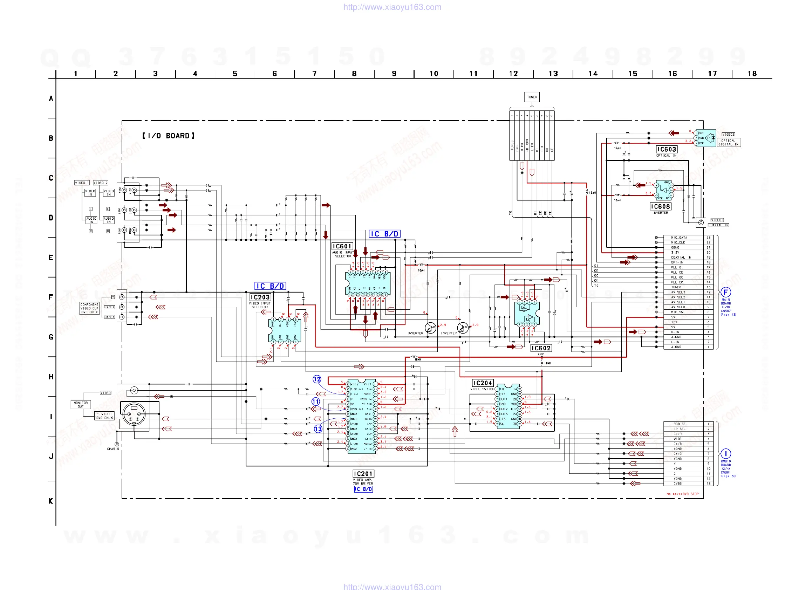Click the IC B/D label below IC201
Image resolution: width=785 pixels, height=590 pixels.
pyautogui.click(x=363, y=489)
